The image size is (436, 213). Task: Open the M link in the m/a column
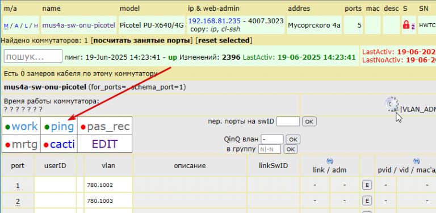[x=6, y=26]
